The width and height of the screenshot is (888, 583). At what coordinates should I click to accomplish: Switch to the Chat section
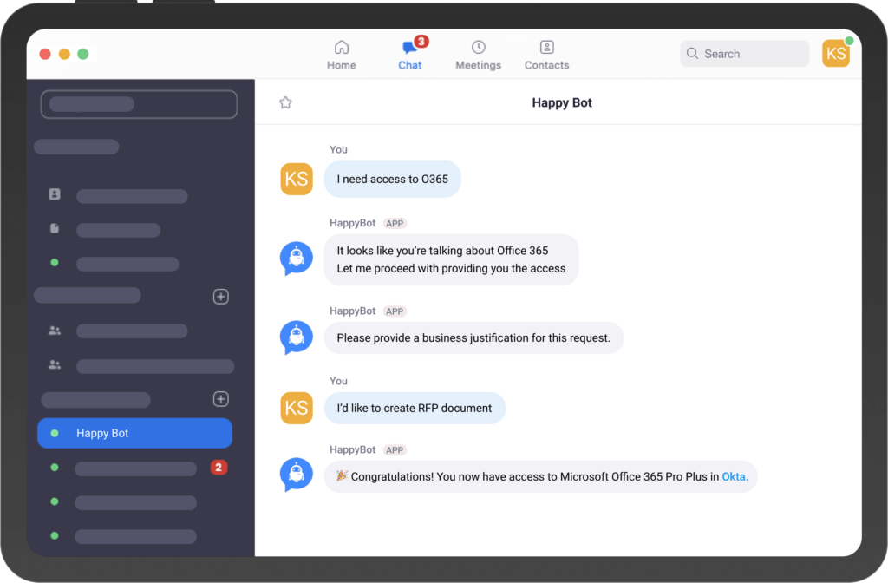tap(409, 54)
